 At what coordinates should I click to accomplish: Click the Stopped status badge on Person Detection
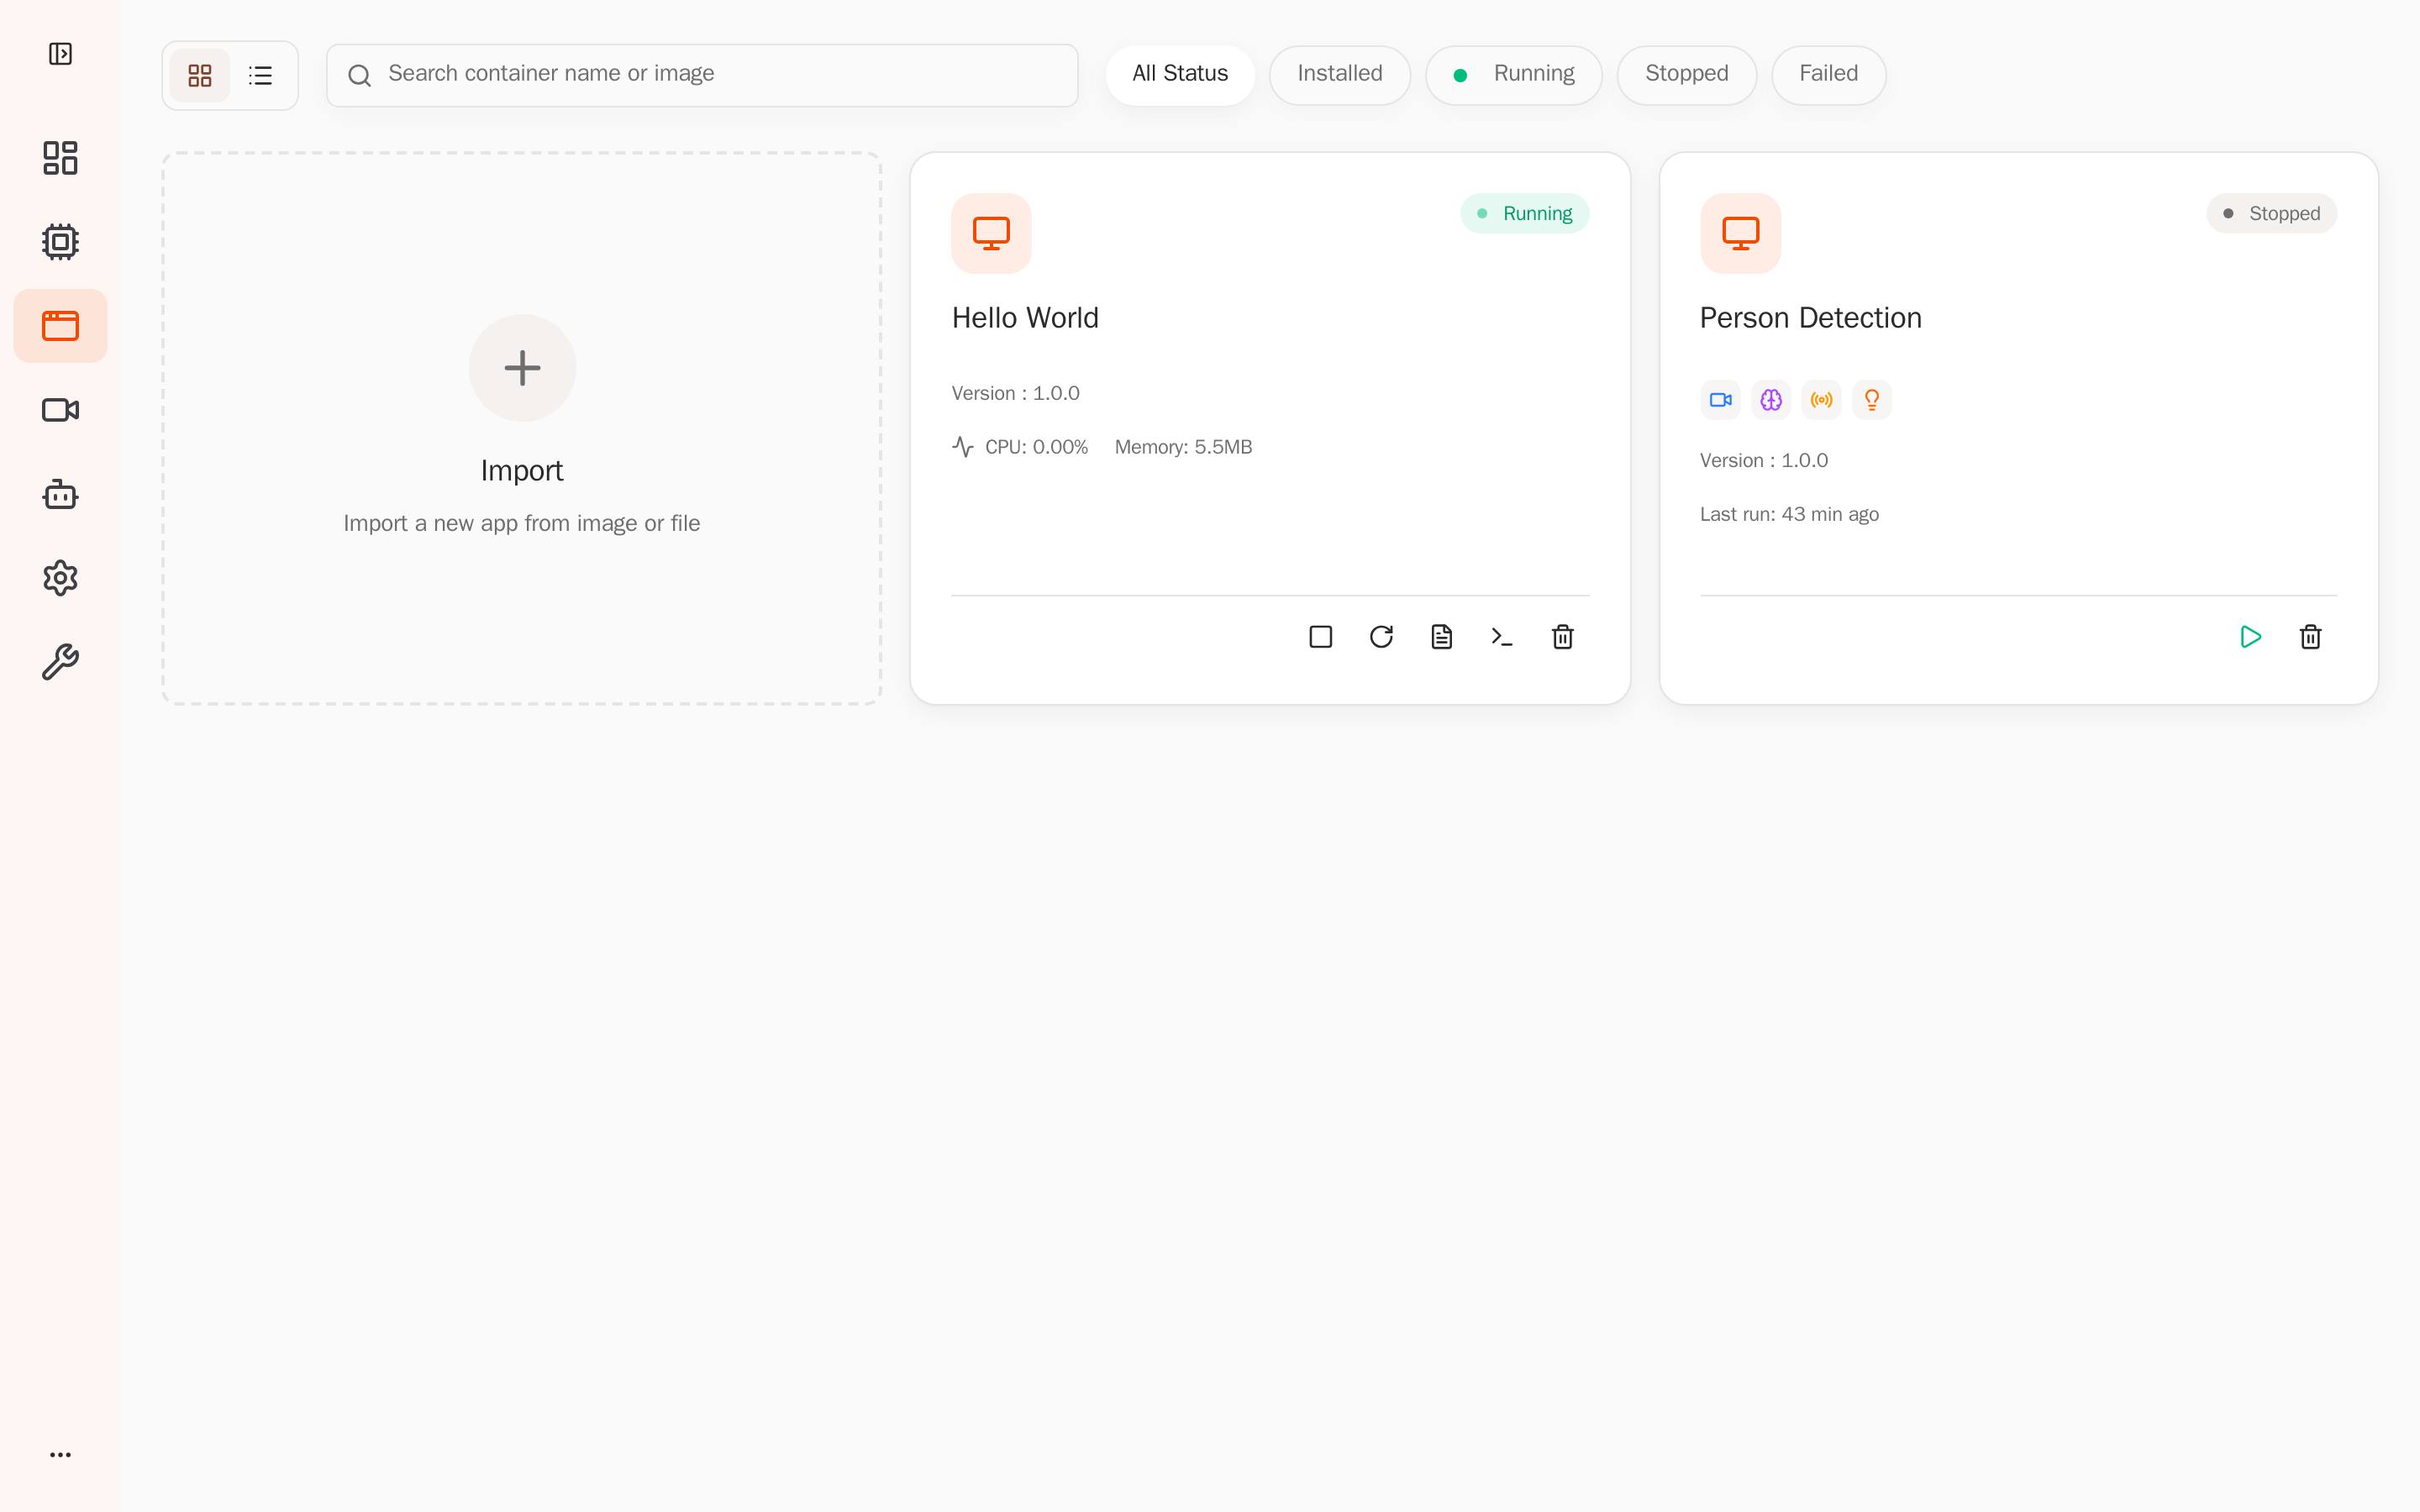coord(2272,214)
